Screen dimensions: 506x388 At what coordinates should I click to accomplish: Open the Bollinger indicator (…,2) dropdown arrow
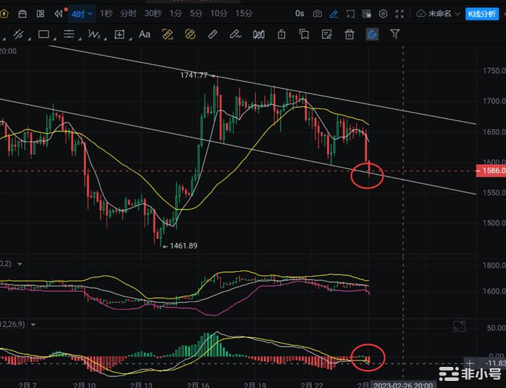tap(20, 264)
